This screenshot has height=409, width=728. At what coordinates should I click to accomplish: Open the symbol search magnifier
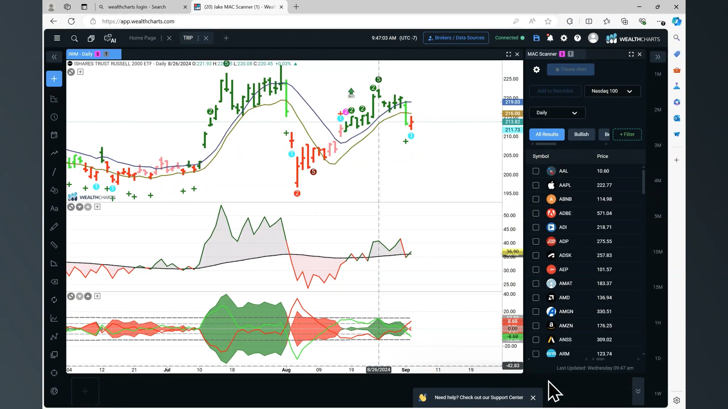pyautogui.click(x=74, y=38)
